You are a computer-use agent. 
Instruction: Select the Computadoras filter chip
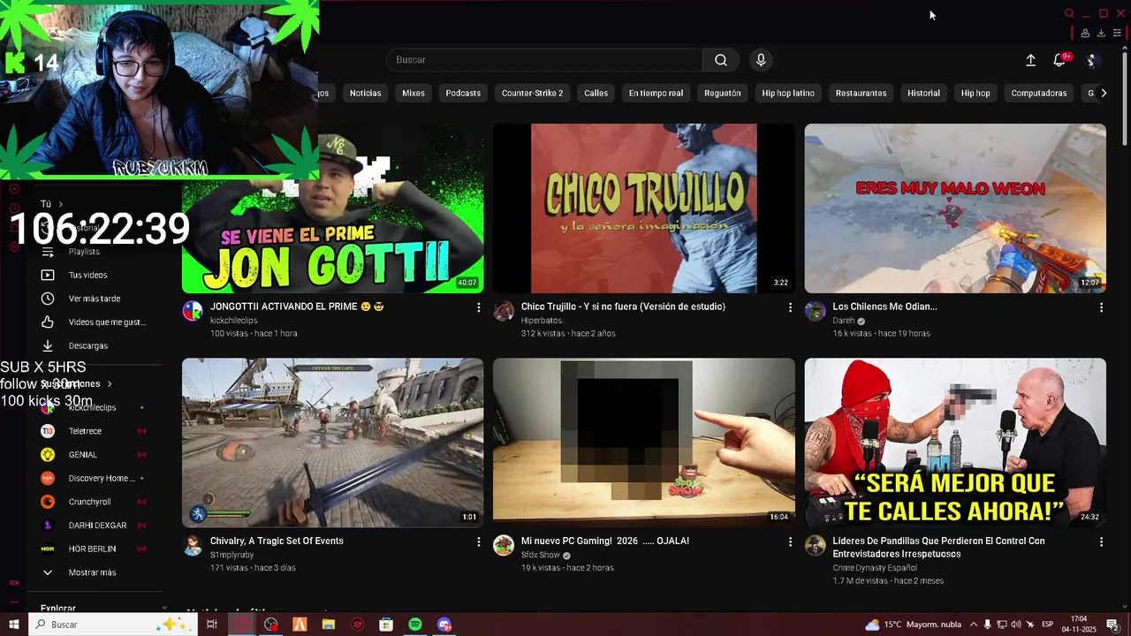[x=1038, y=93]
